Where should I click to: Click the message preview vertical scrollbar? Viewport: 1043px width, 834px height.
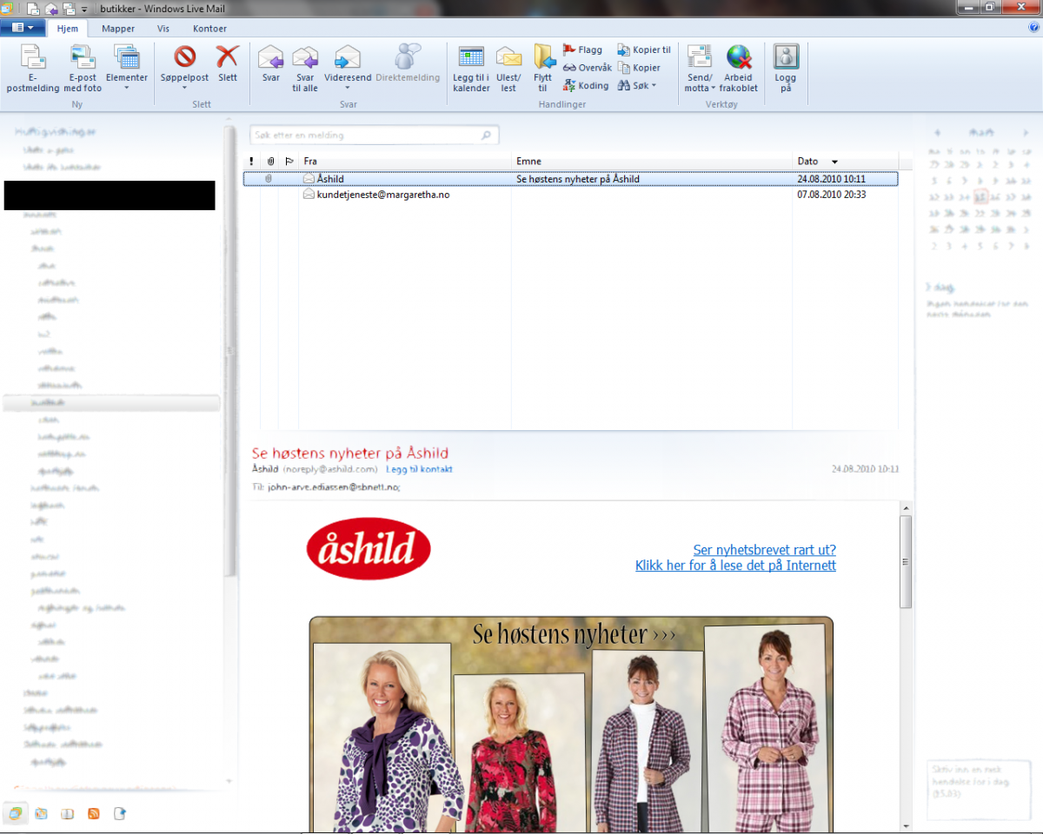point(907,561)
